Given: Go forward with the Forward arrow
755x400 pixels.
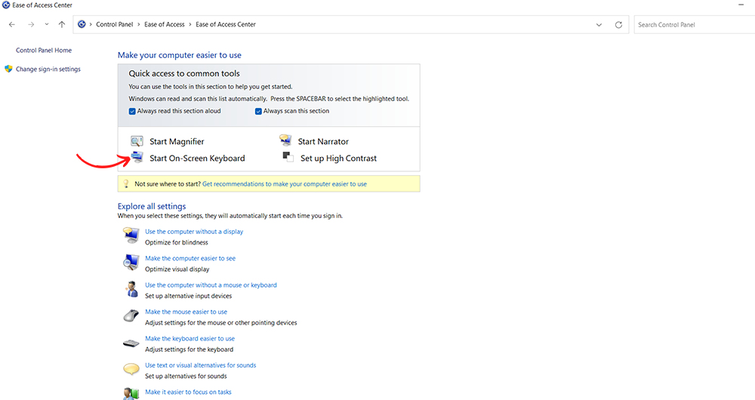Looking at the screenshot, I should click(x=31, y=25).
